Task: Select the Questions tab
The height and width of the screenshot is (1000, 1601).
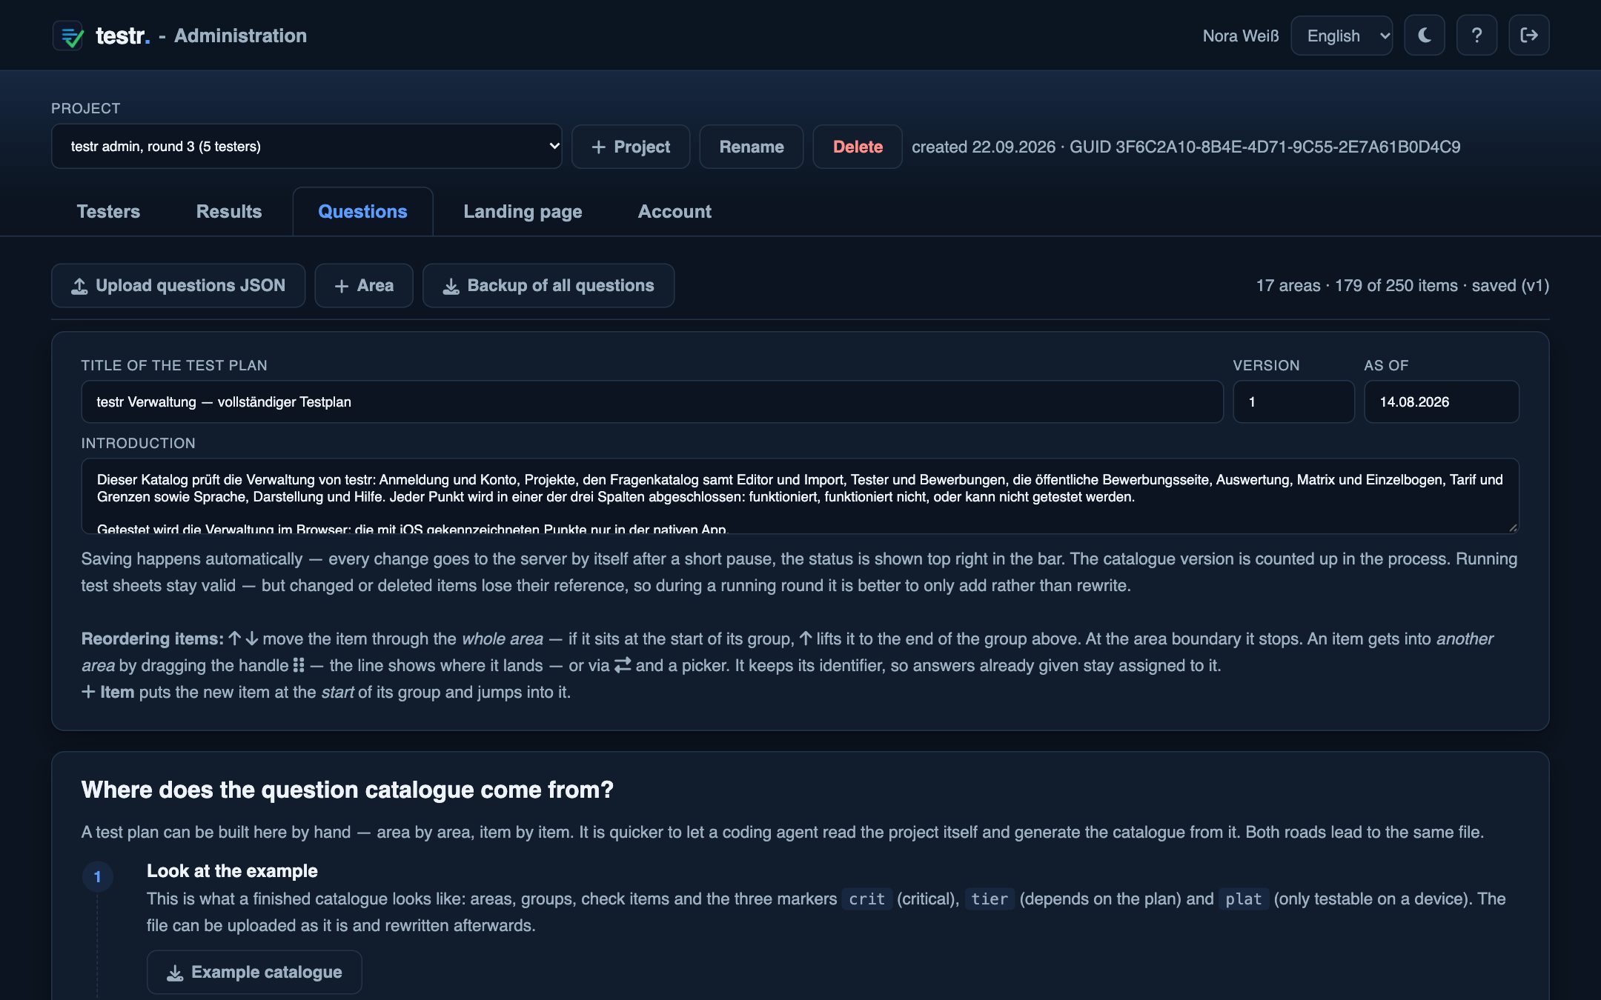Action: [362, 212]
